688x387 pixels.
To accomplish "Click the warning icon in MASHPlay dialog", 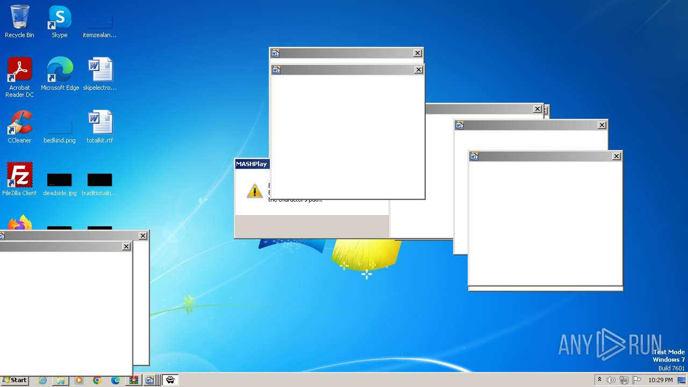I will coord(255,191).
